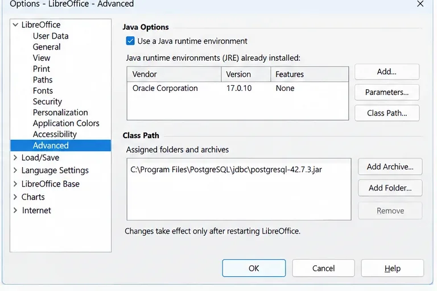Click the None features cell
This screenshot has width=437, height=291.
(x=285, y=88)
